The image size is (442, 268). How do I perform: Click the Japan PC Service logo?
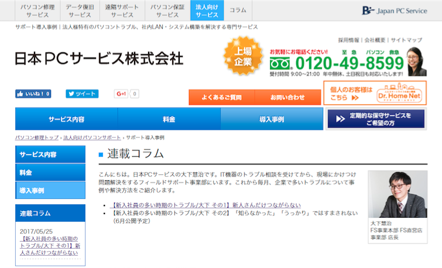[395, 11]
